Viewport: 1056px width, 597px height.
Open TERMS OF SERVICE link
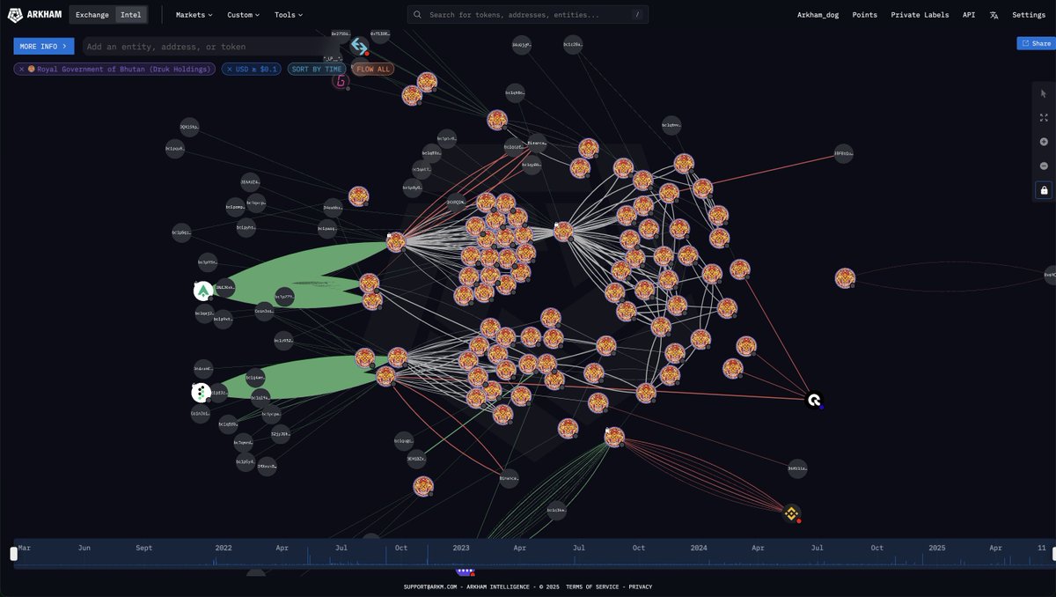(x=594, y=586)
